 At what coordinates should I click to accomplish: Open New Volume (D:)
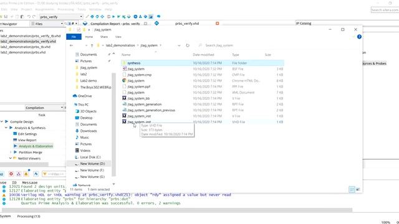pyautogui.click(x=92, y=164)
